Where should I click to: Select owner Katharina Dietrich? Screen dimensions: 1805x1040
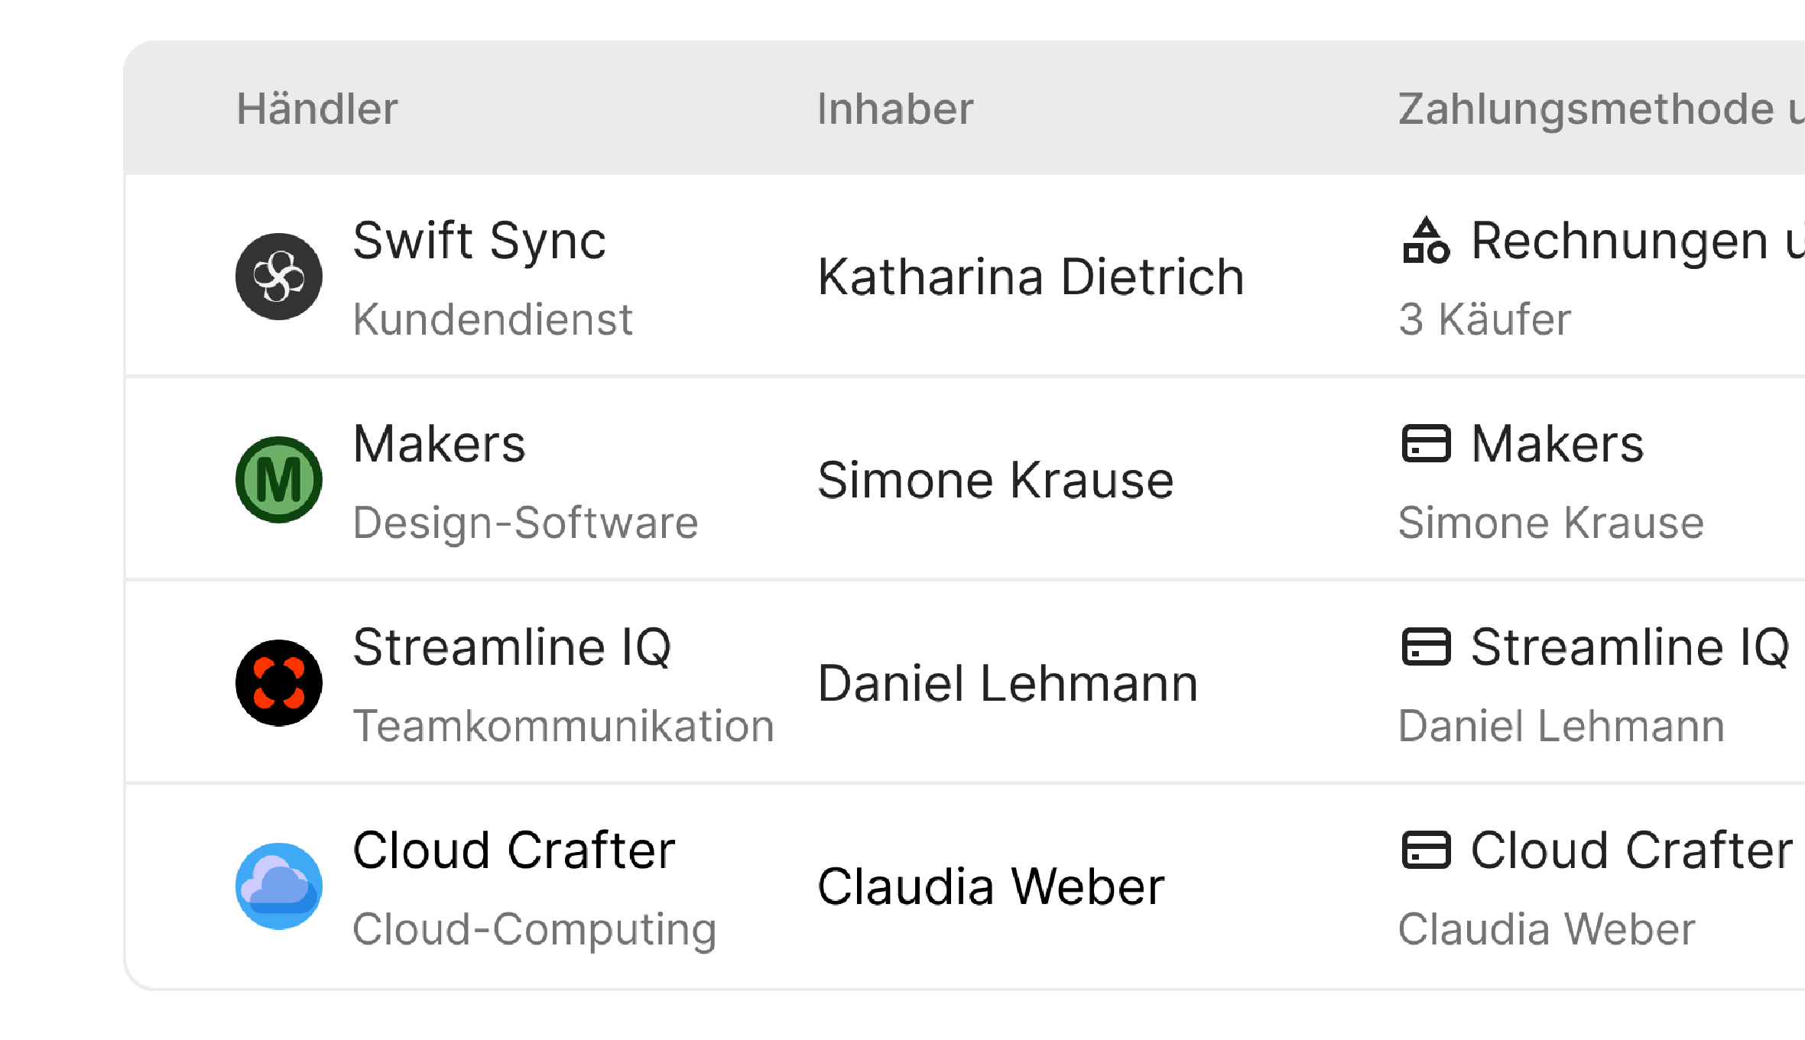click(x=1031, y=277)
